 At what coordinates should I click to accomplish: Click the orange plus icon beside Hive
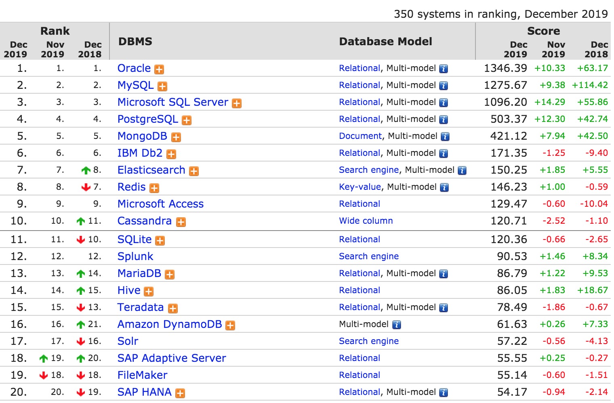[x=149, y=292]
